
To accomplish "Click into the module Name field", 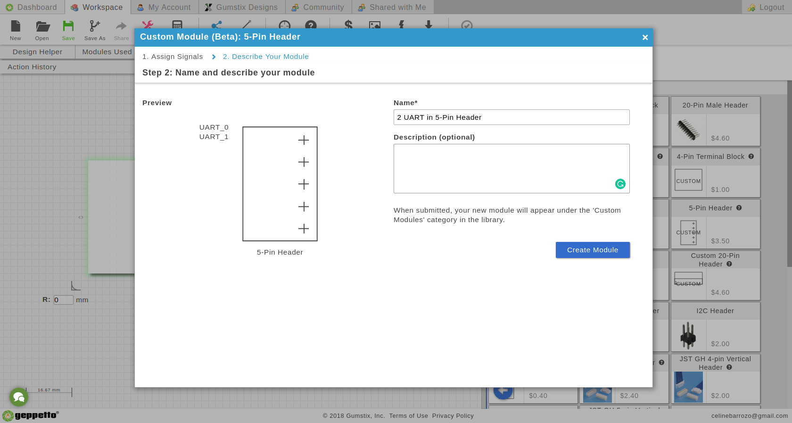I will (x=511, y=117).
